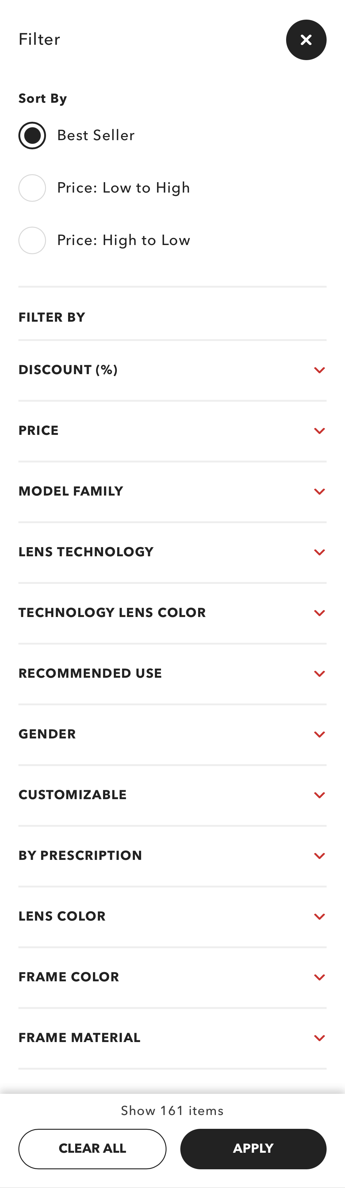
Task: Click Show 161 items text
Action: point(172,1111)
